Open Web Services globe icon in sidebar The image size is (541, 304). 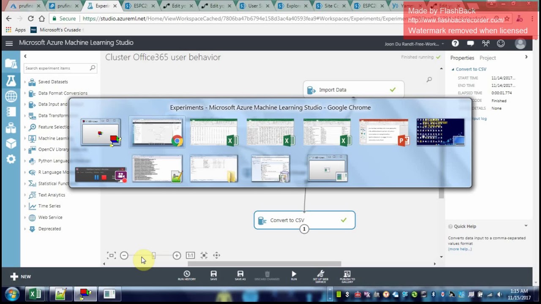pyautogui.click(x=11, y=96)
